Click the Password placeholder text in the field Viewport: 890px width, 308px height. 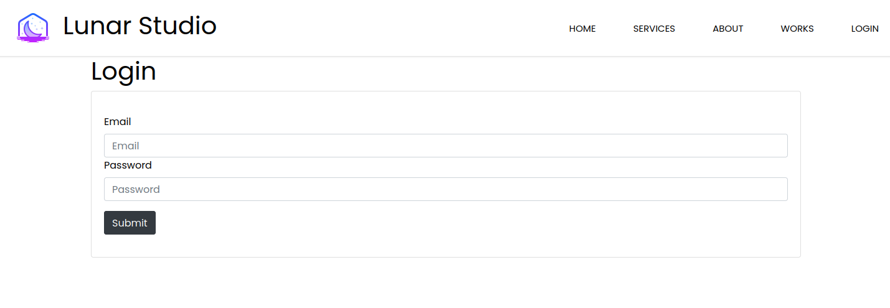(136, 189)
